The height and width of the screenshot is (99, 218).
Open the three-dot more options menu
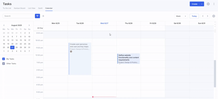[x=214, y=4]
